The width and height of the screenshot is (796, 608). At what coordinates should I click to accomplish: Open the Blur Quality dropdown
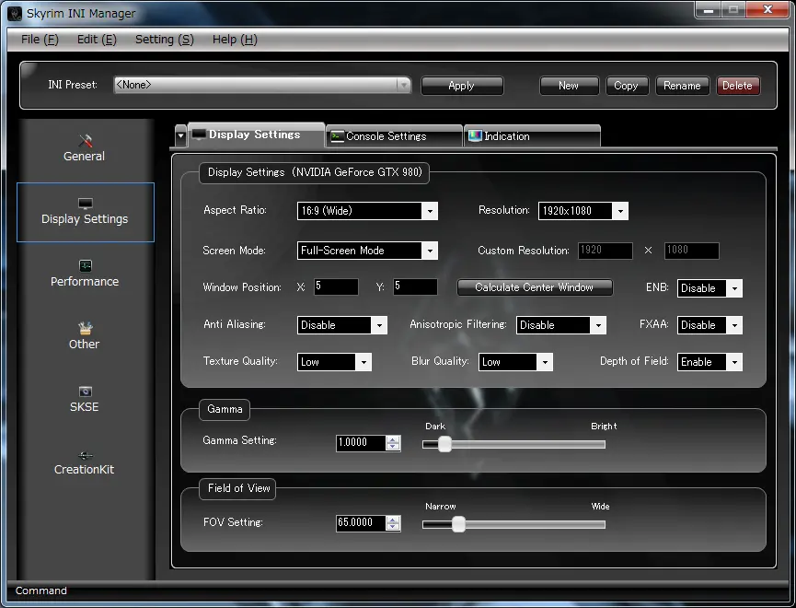[515, 362]
